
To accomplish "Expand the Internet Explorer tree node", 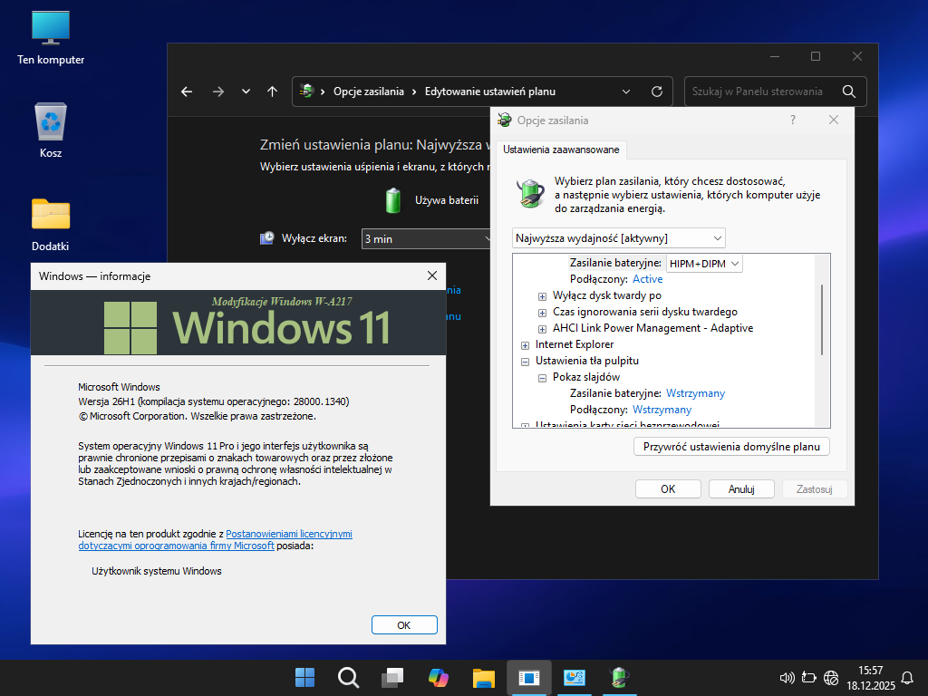I will (526, 344).
